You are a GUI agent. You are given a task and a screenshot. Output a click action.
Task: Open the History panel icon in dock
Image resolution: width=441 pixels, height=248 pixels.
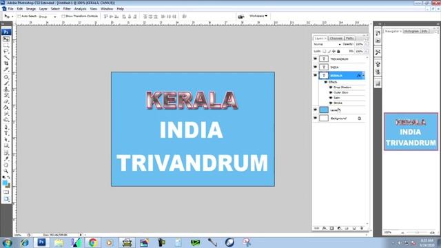[378, 33]
